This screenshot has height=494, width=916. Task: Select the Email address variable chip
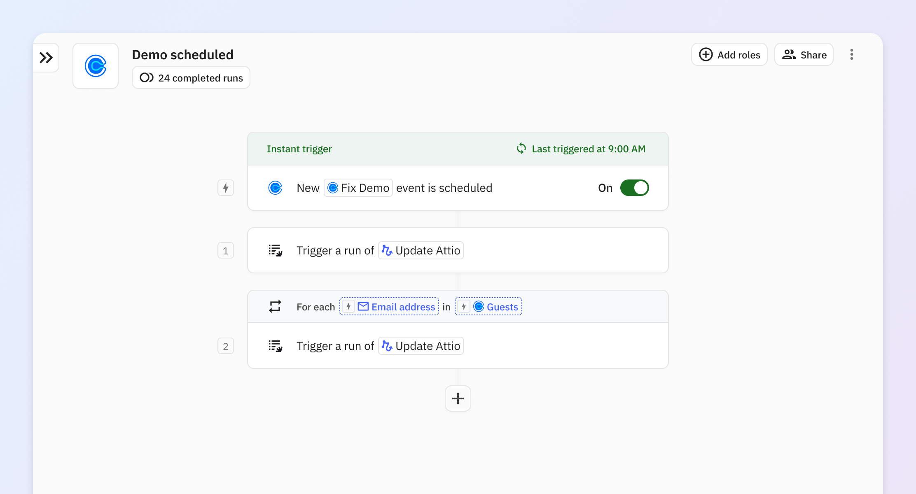pyautogui.click(x=389, y=307)
